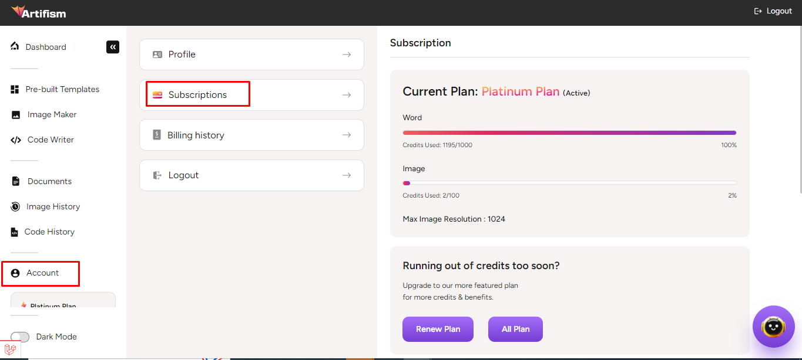Image resolution: width=802 pixels, height=360 pixels.
Task: Open the Profile settings card
Action: (x=251, y=55)
